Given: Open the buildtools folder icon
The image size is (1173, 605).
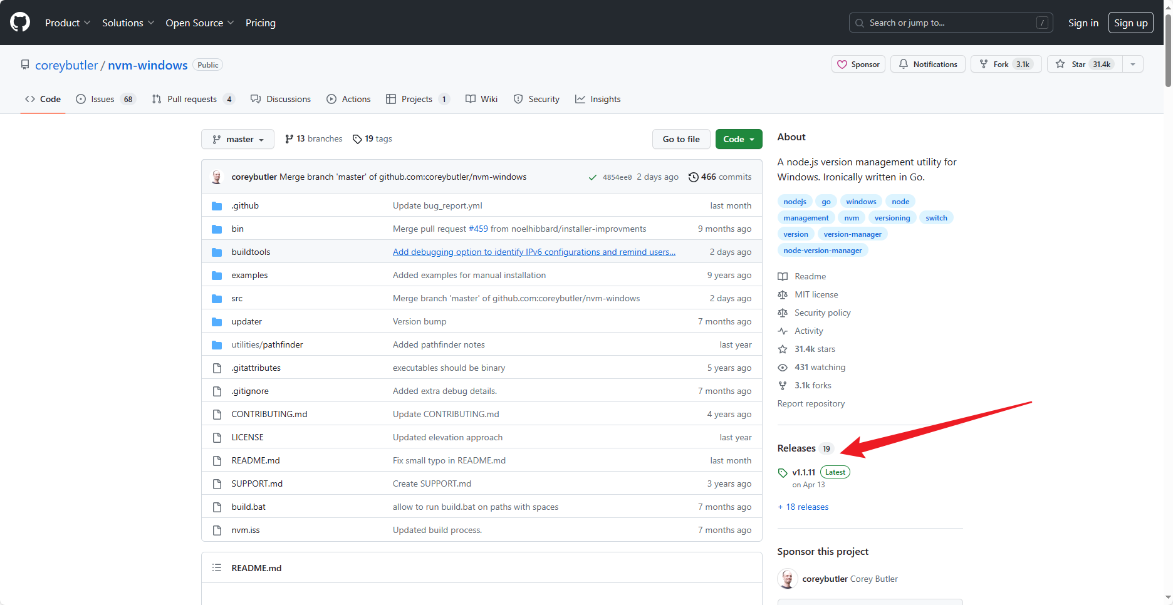Looking at the screenshot, I should (x=217, y=252).
